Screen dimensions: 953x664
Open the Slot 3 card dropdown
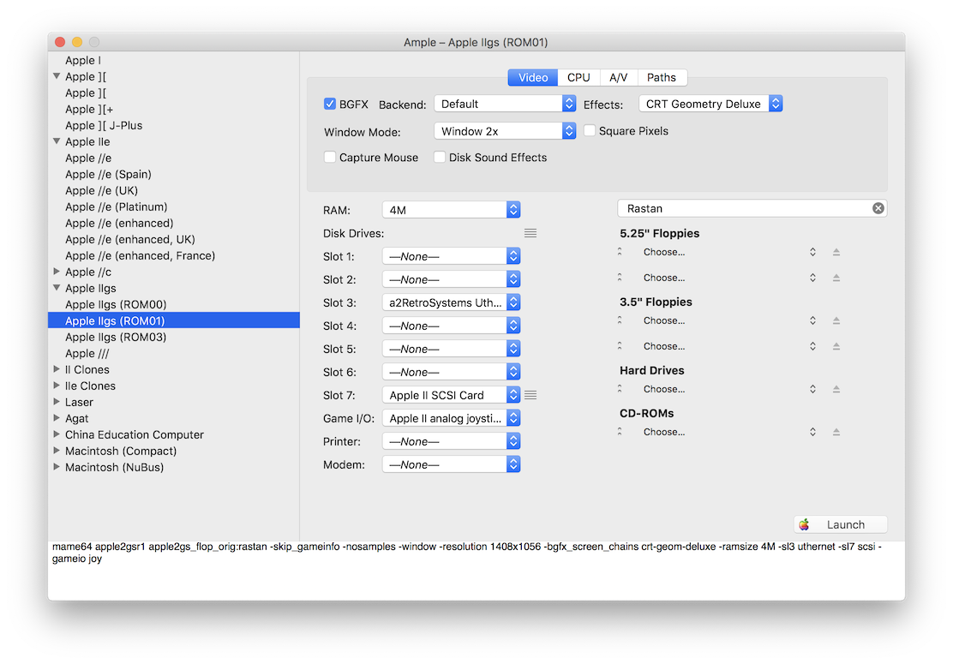point(451,302)
